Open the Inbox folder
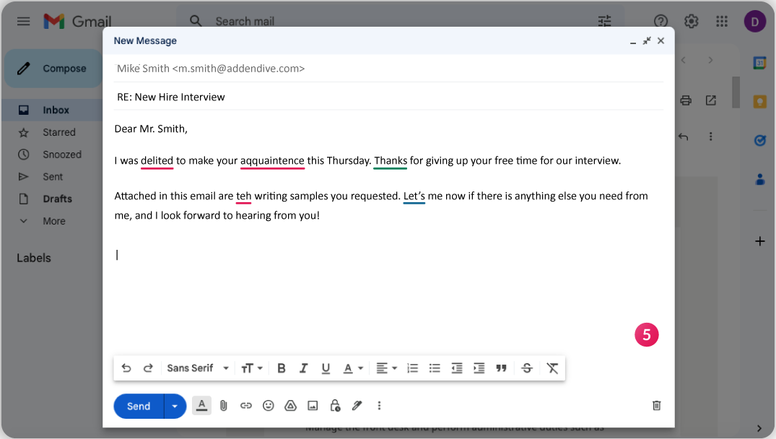 56,110
